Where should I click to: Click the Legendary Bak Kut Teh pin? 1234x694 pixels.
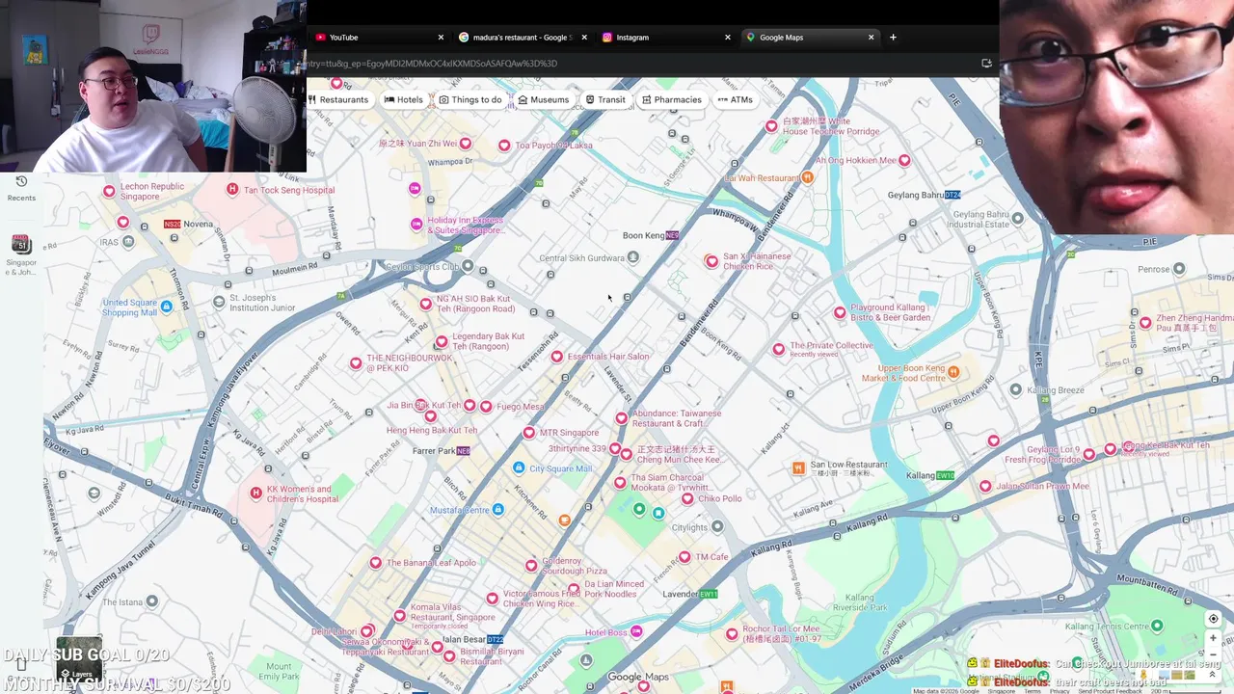coord(442,341)
